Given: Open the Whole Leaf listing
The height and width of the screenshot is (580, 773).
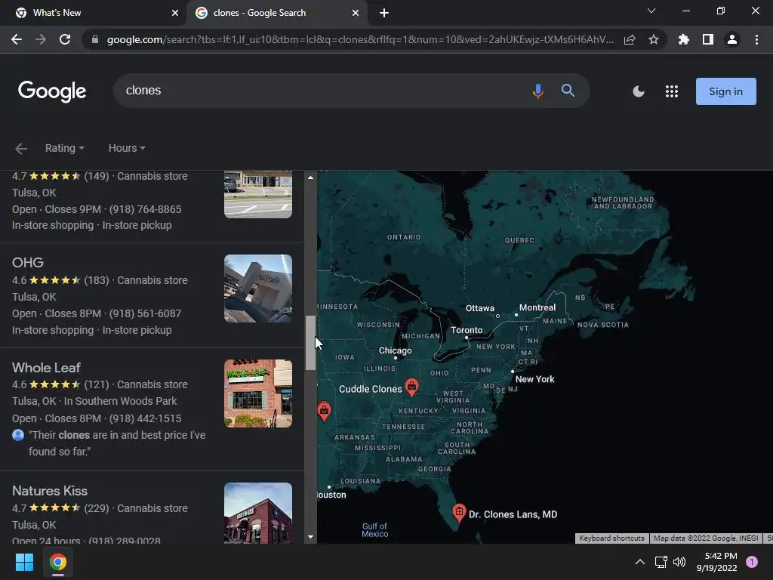Looking at the screenshot, I should [x=46, y=368].
